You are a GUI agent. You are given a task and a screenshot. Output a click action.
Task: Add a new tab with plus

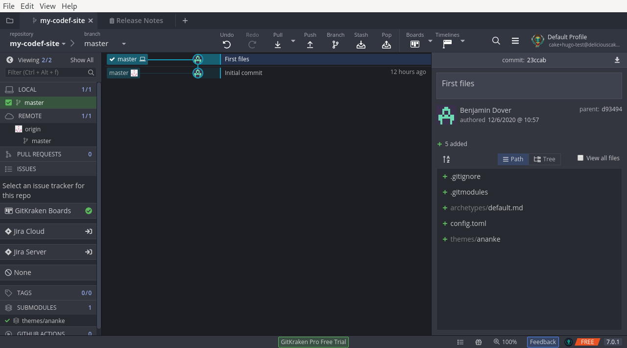click(185, 21)
